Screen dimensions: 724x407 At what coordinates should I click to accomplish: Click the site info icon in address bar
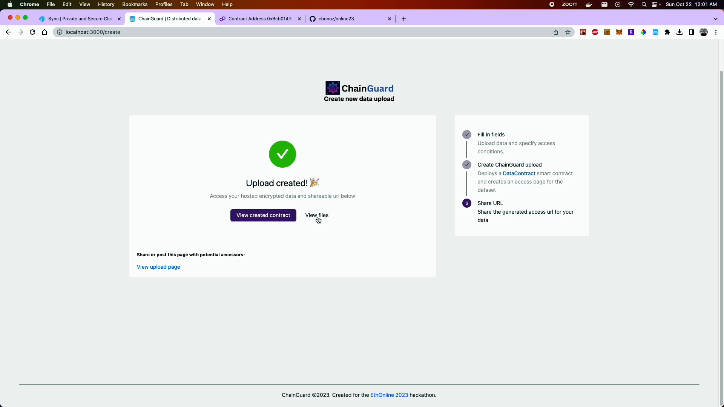click(59, 32)
